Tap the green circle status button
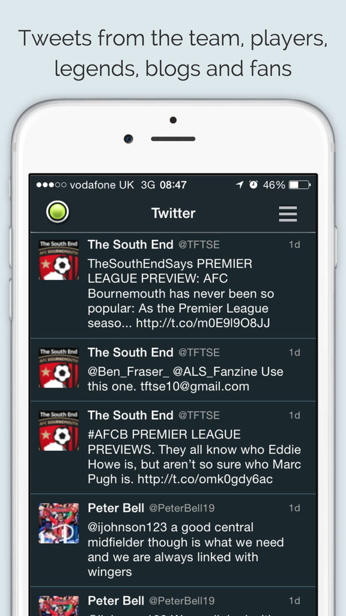Screen dimensions: 346x616 [58, 212]
